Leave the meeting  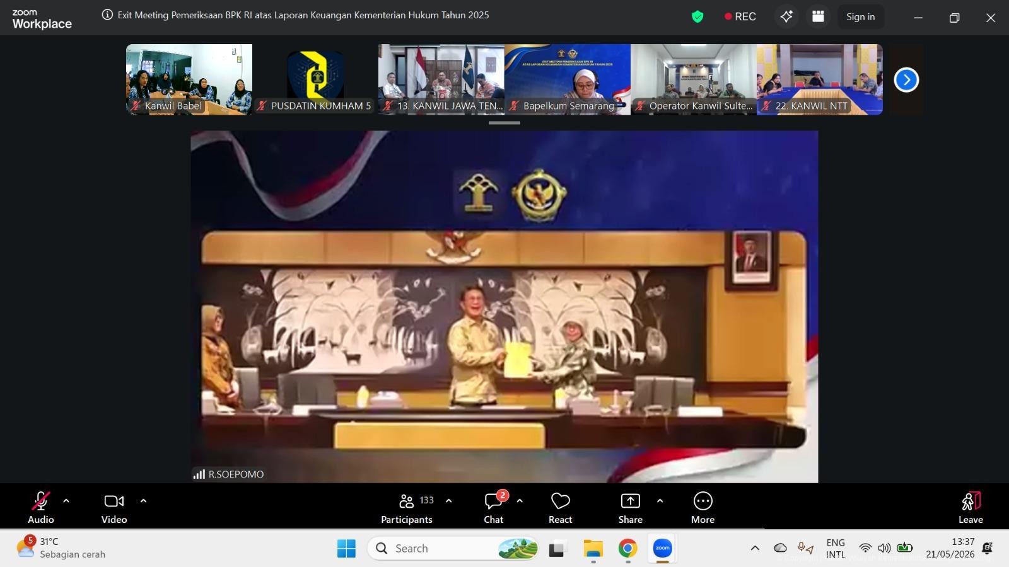(971, 507)
